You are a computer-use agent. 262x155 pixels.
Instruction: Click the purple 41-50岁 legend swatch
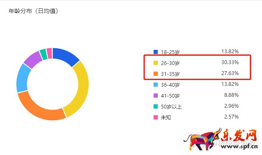(x=156, y=96)
